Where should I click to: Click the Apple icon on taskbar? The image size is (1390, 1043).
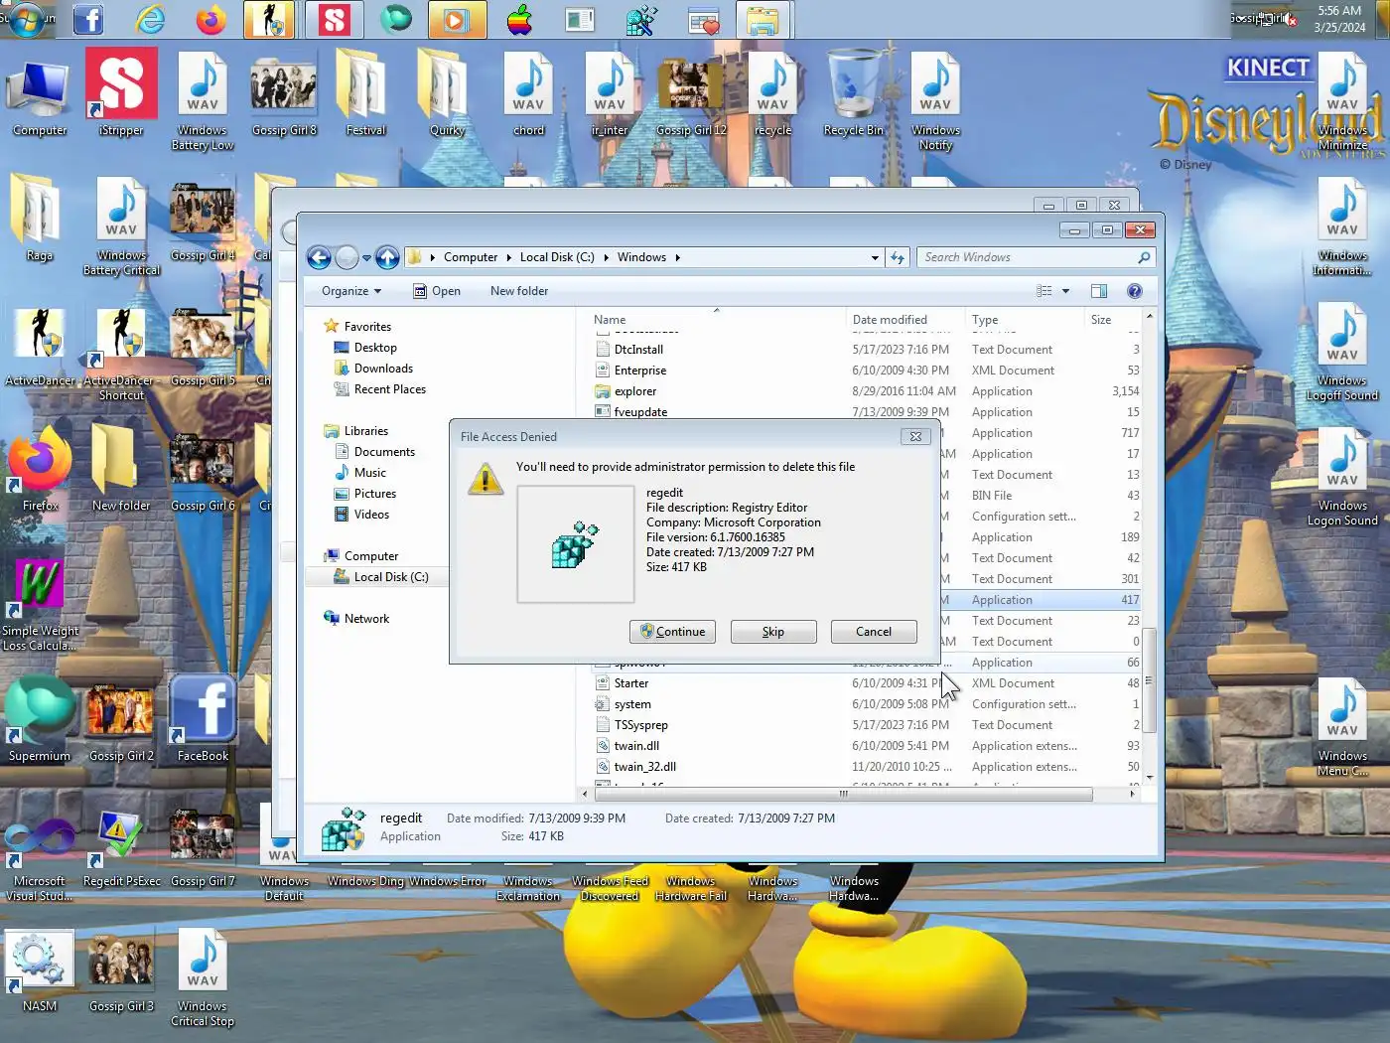click(x=519, y=19)
